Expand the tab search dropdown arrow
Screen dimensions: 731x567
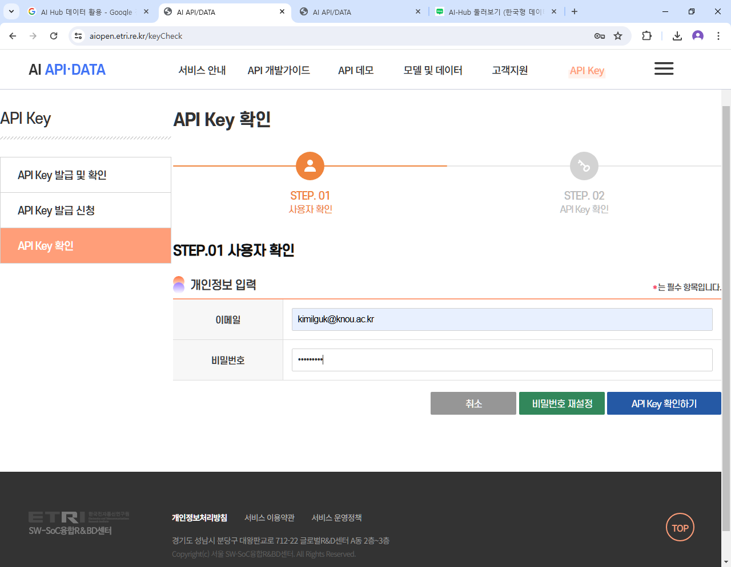11,11
